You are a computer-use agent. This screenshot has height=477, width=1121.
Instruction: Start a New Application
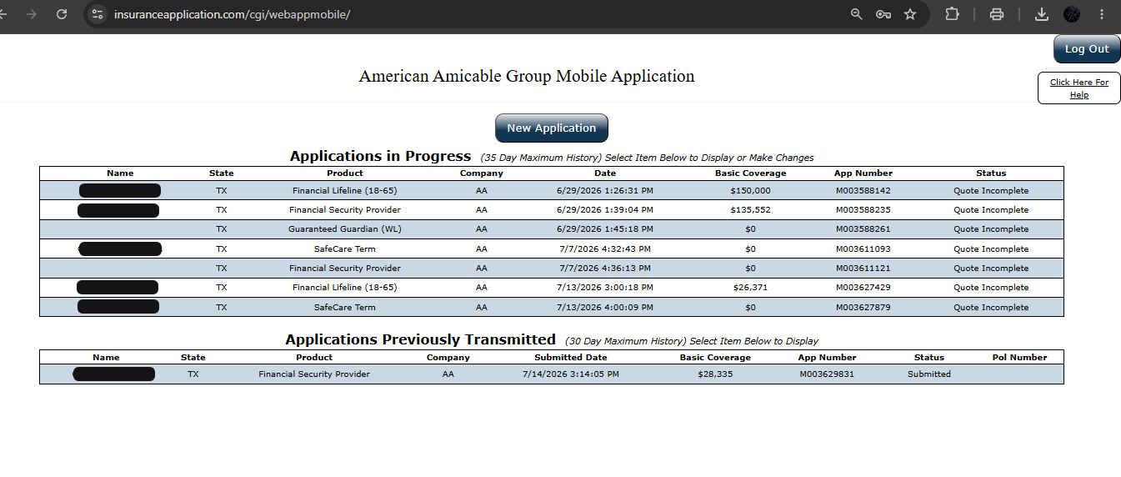552,128
